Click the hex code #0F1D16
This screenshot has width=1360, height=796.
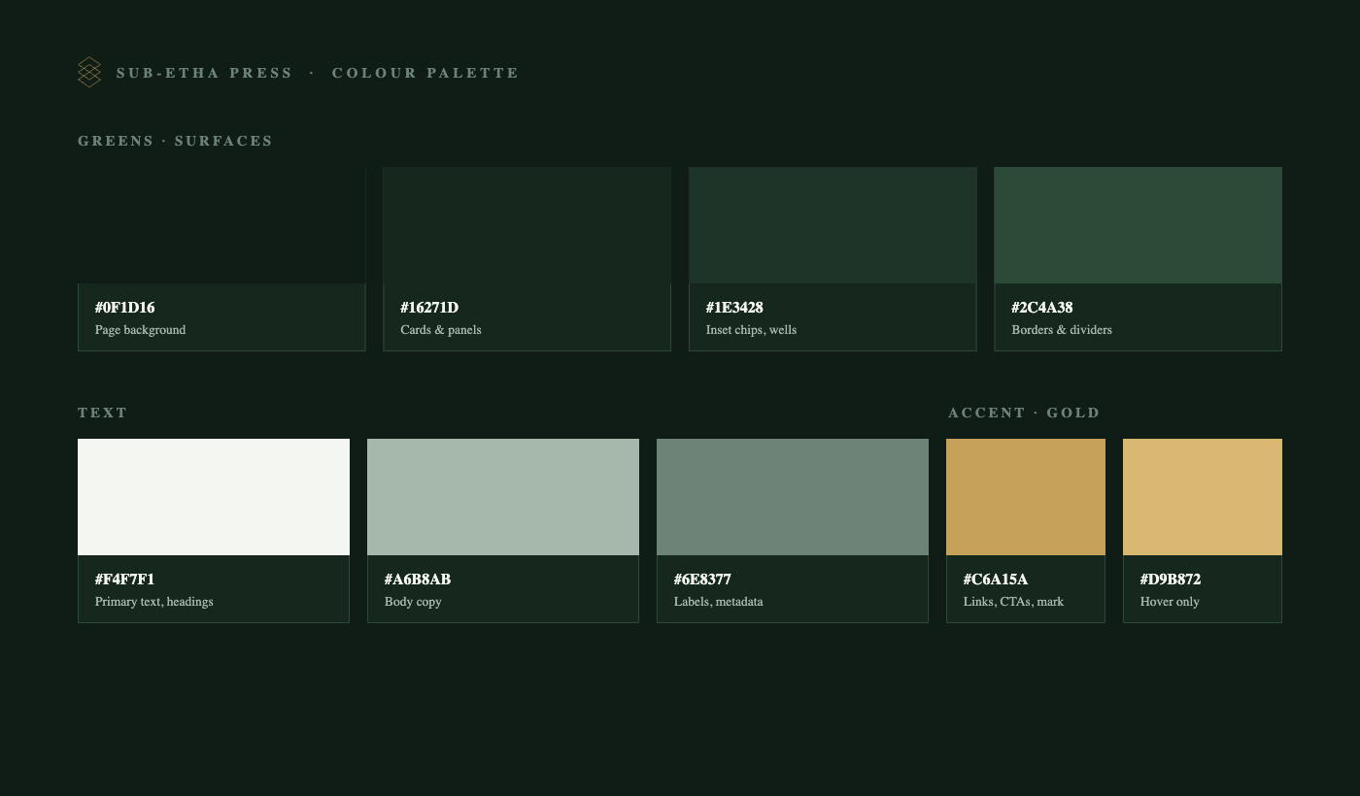pos(125,308)
